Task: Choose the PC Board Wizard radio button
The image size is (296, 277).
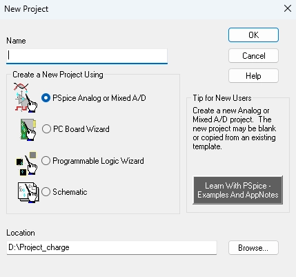Action: coord(46,129)
